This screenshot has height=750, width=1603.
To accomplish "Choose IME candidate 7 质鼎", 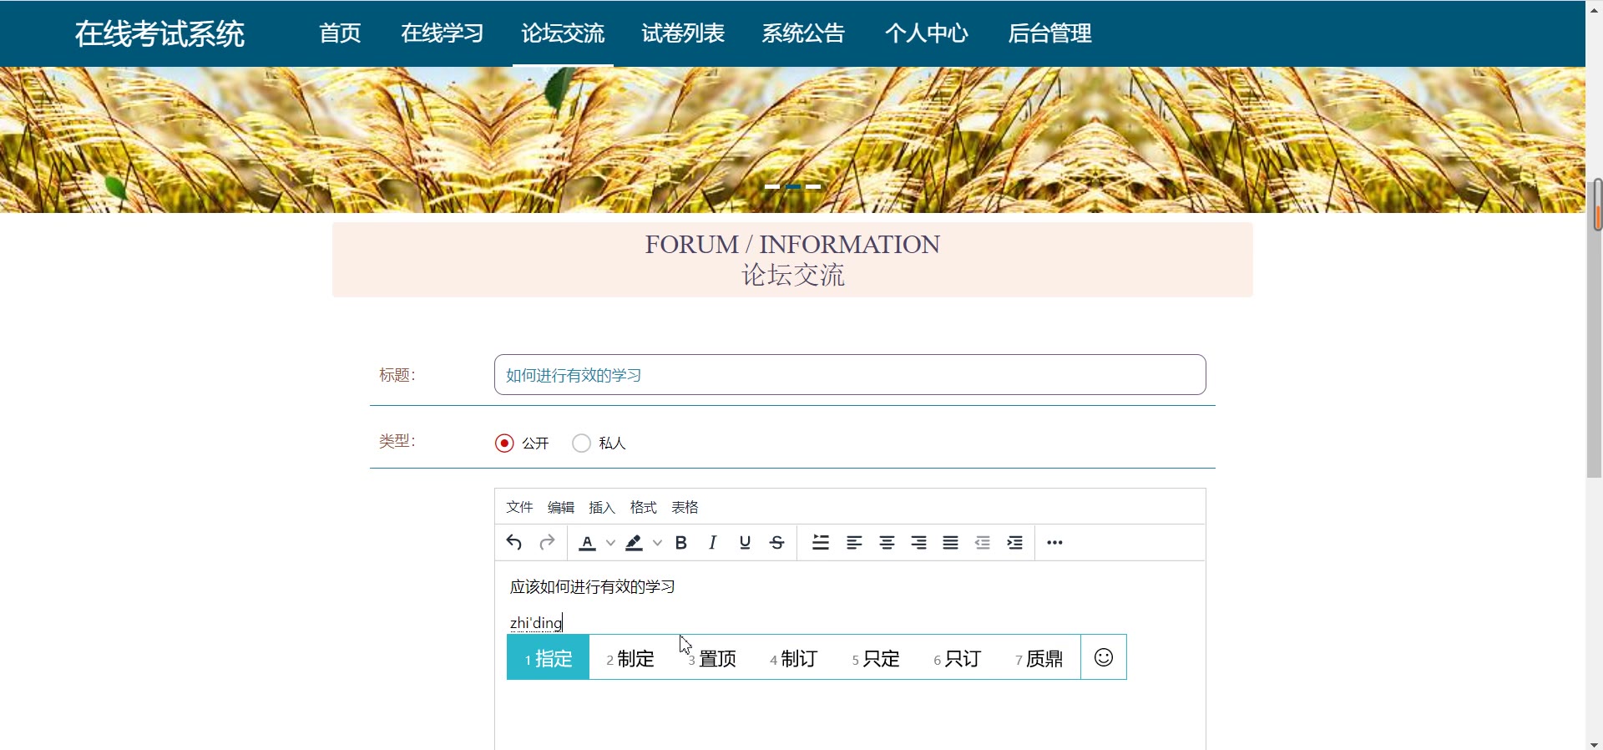I will click(x=1039, y=658).
